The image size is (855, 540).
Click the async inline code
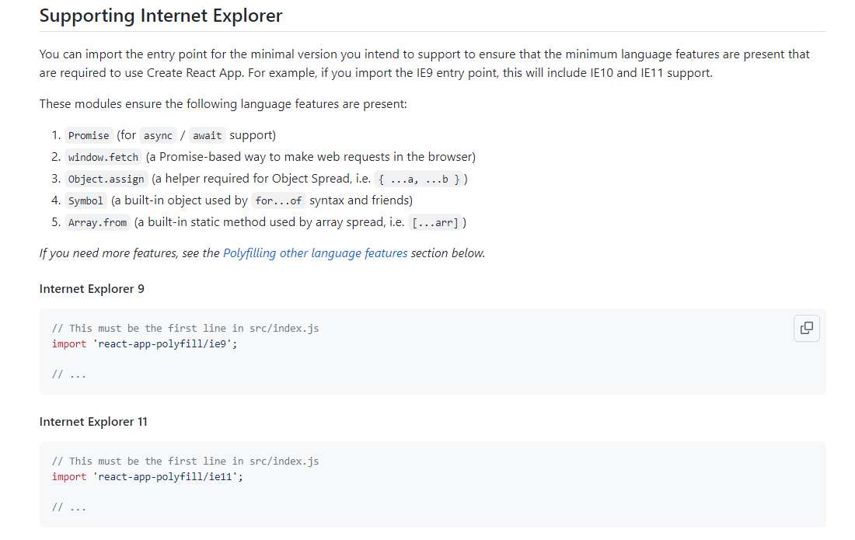point(158,135)
